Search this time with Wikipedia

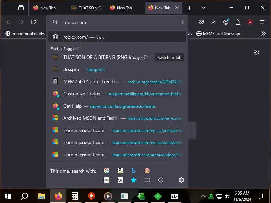(x=120, y=180)
